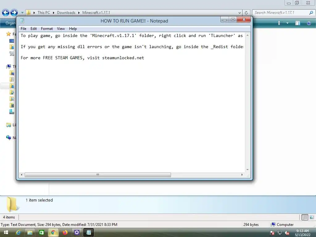This screenshot has height=237, width=316.
Task: Select the Pictures folder icon in sidebar
Action: 12,99
